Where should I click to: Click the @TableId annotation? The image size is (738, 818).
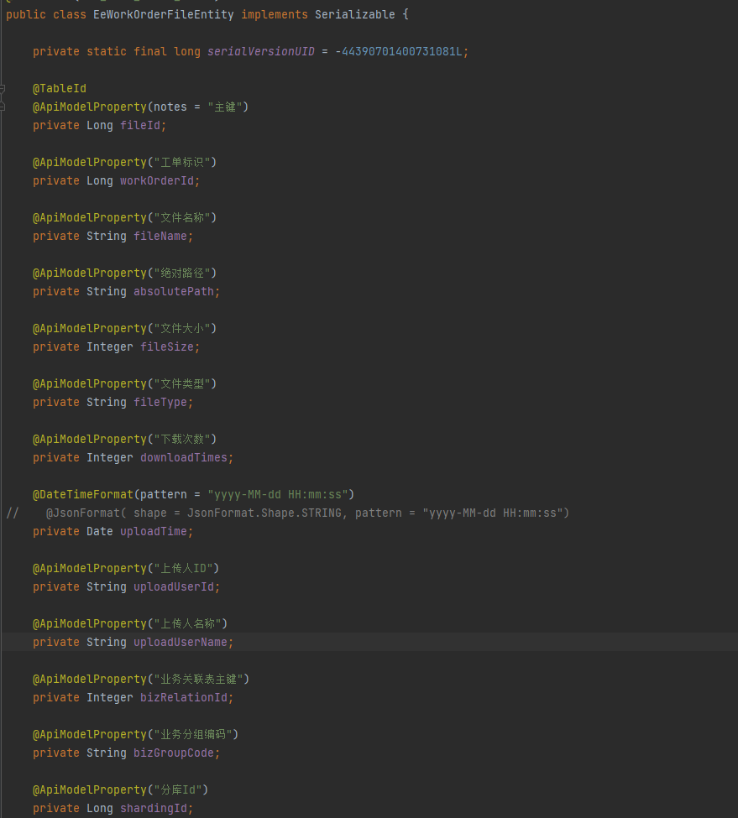[60, 89]
